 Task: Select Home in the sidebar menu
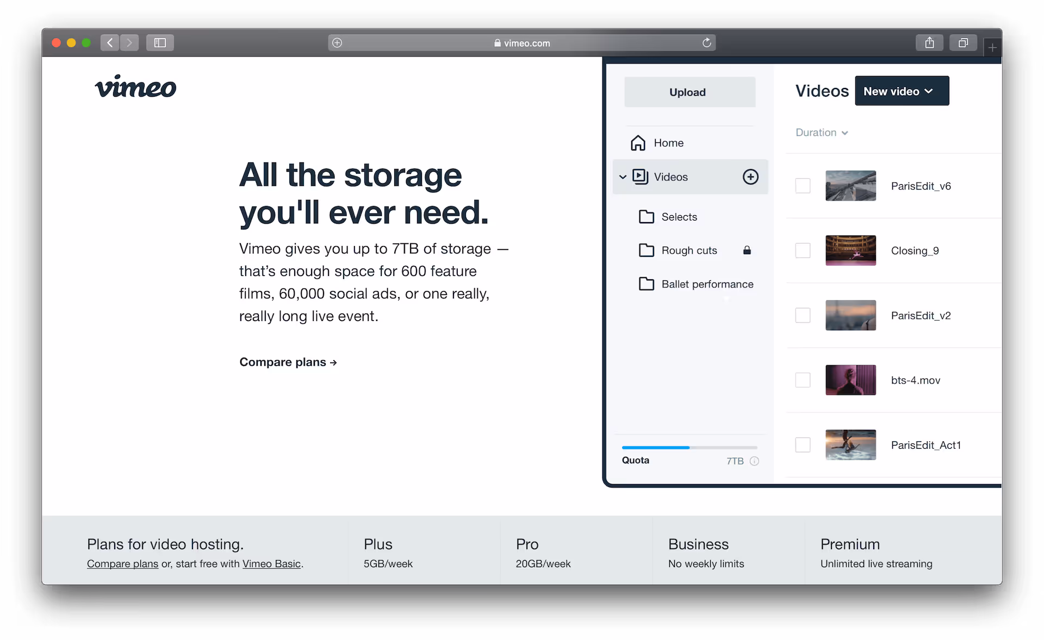point(668,143)
